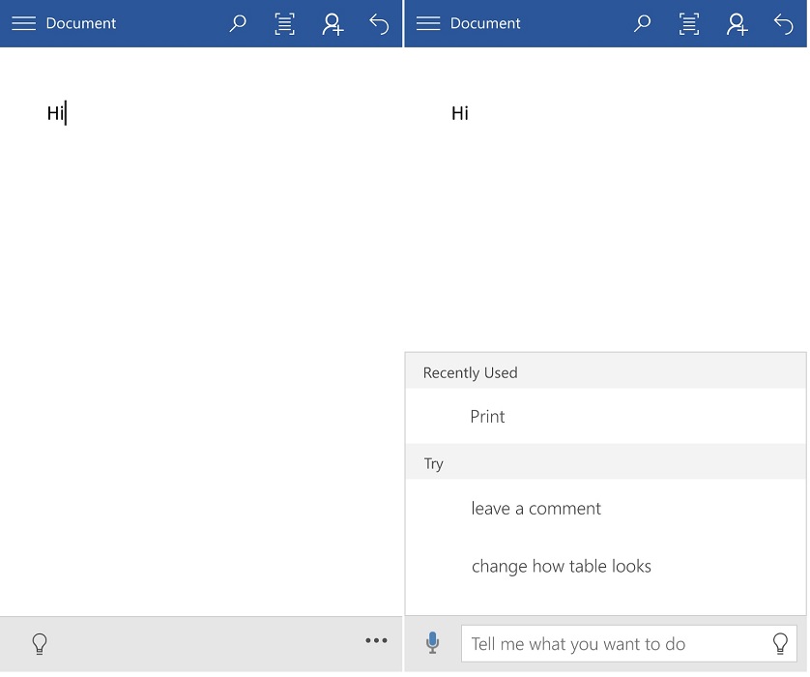Select Print from Recently Used
This screenshot has width=810, height=677.
(x=488, y=417)
